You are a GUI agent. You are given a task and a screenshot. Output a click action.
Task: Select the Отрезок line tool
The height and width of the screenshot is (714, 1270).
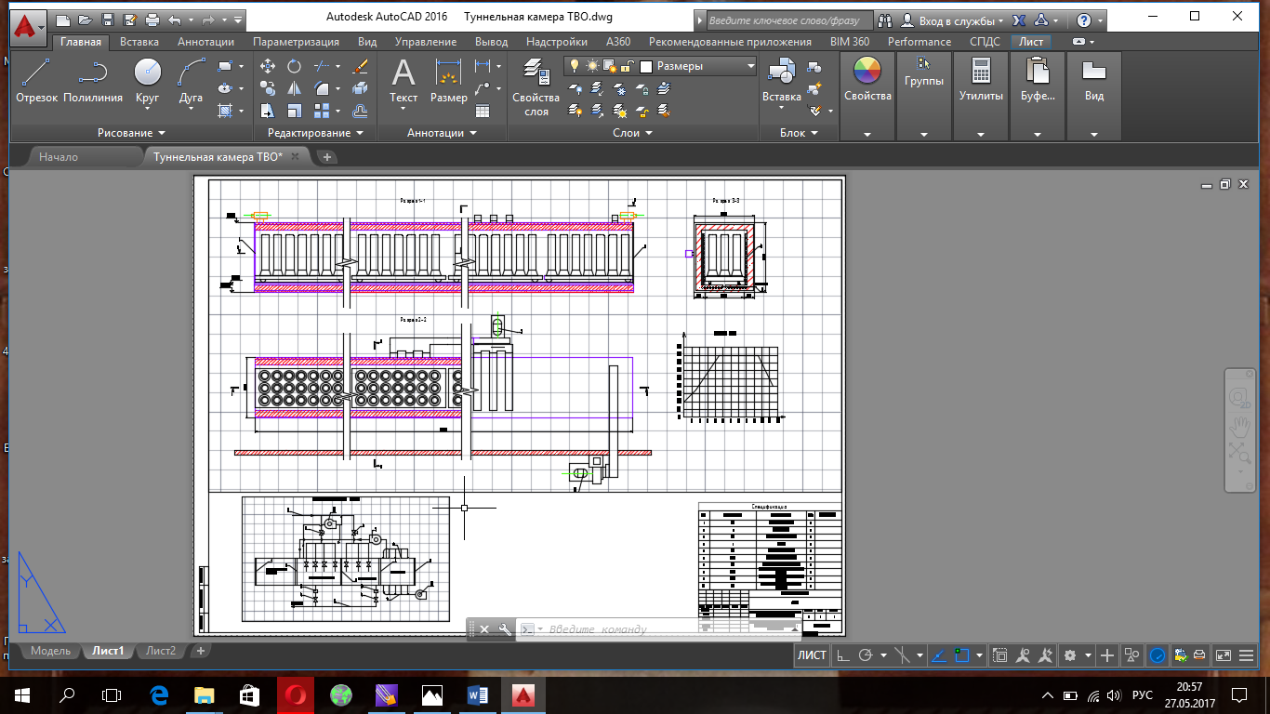point(36,81)
